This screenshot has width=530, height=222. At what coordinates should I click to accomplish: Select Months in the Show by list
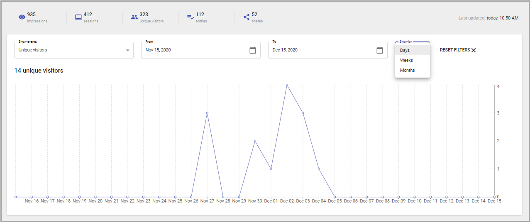[x=413, y=70]
